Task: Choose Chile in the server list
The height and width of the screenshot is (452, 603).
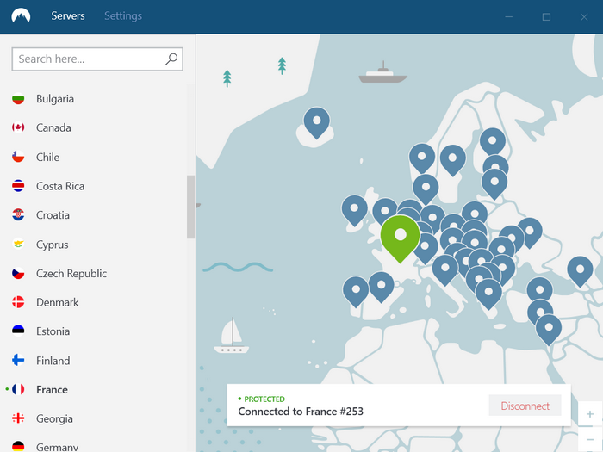Action: tap(47, 157)
